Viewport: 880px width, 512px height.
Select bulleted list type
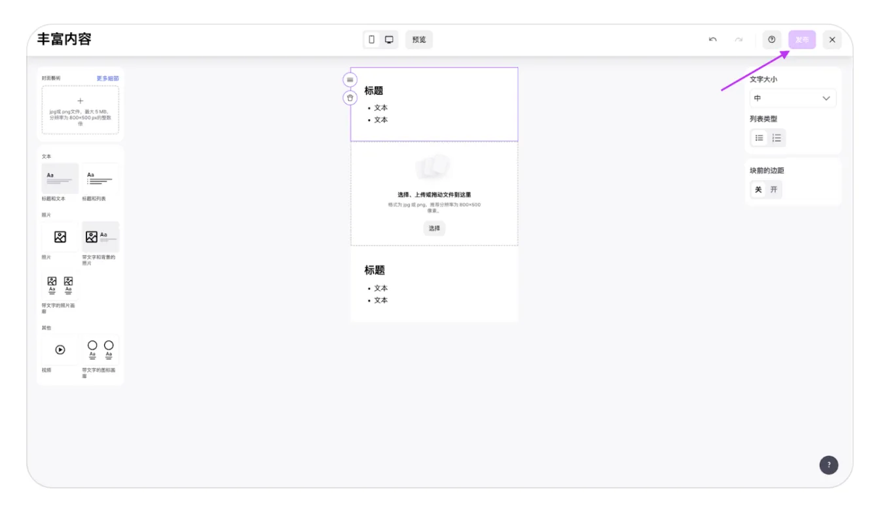coord(759,138)
